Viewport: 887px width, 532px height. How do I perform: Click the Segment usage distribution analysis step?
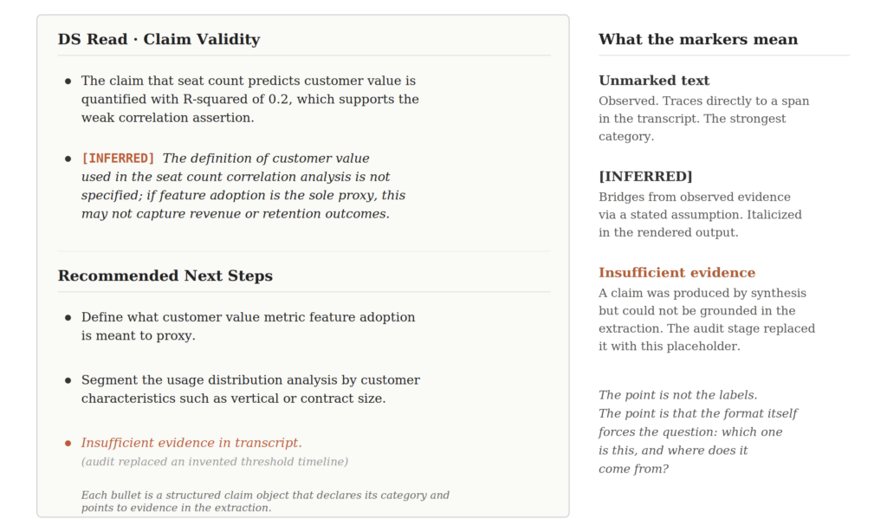[x=250, y=389]
